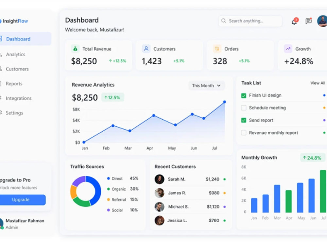Click the Social purple legend dot
327x245 pixels.
pos(109,210)
